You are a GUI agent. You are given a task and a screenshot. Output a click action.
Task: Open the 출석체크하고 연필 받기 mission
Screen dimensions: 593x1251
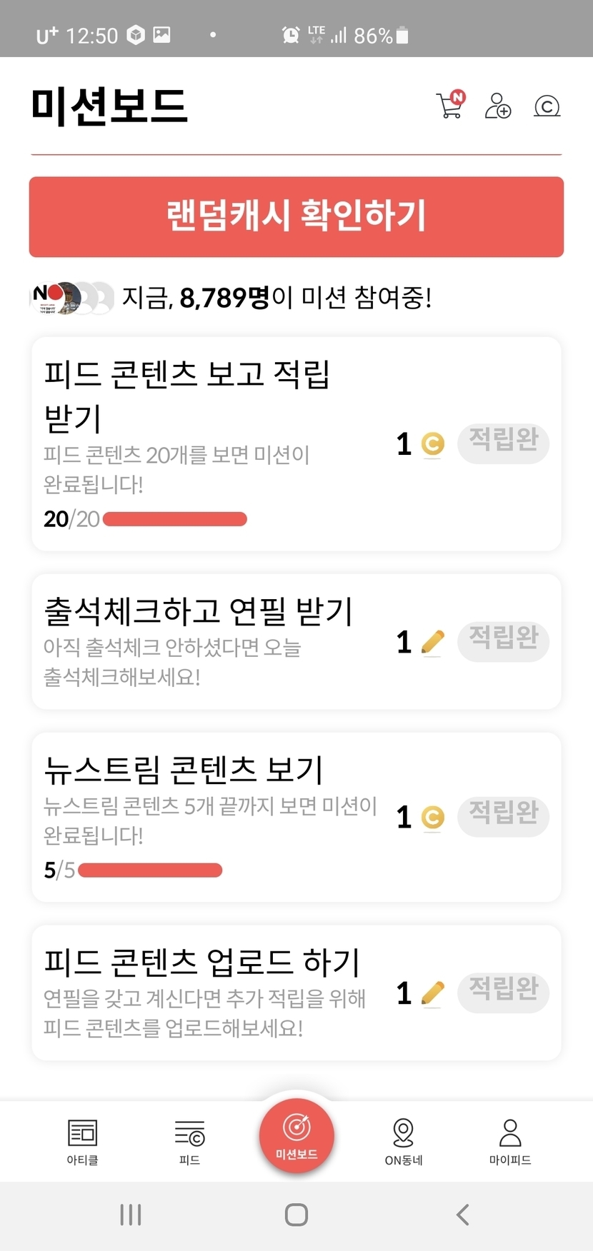(x=199, y=611)
